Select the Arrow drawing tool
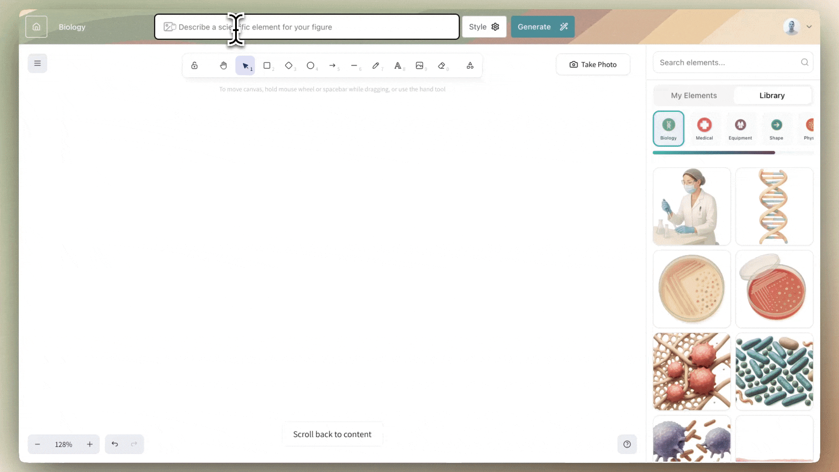This screenshot has height=472, width=839. 333,66
